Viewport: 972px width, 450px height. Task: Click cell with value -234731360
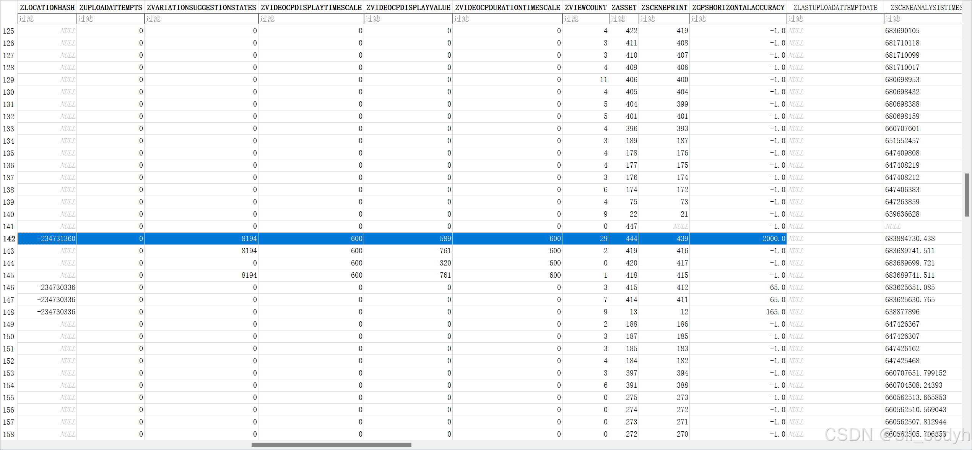pyautogui.click(x=56, y=239)
